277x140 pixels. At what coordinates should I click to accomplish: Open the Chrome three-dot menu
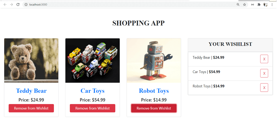point(272,5)
